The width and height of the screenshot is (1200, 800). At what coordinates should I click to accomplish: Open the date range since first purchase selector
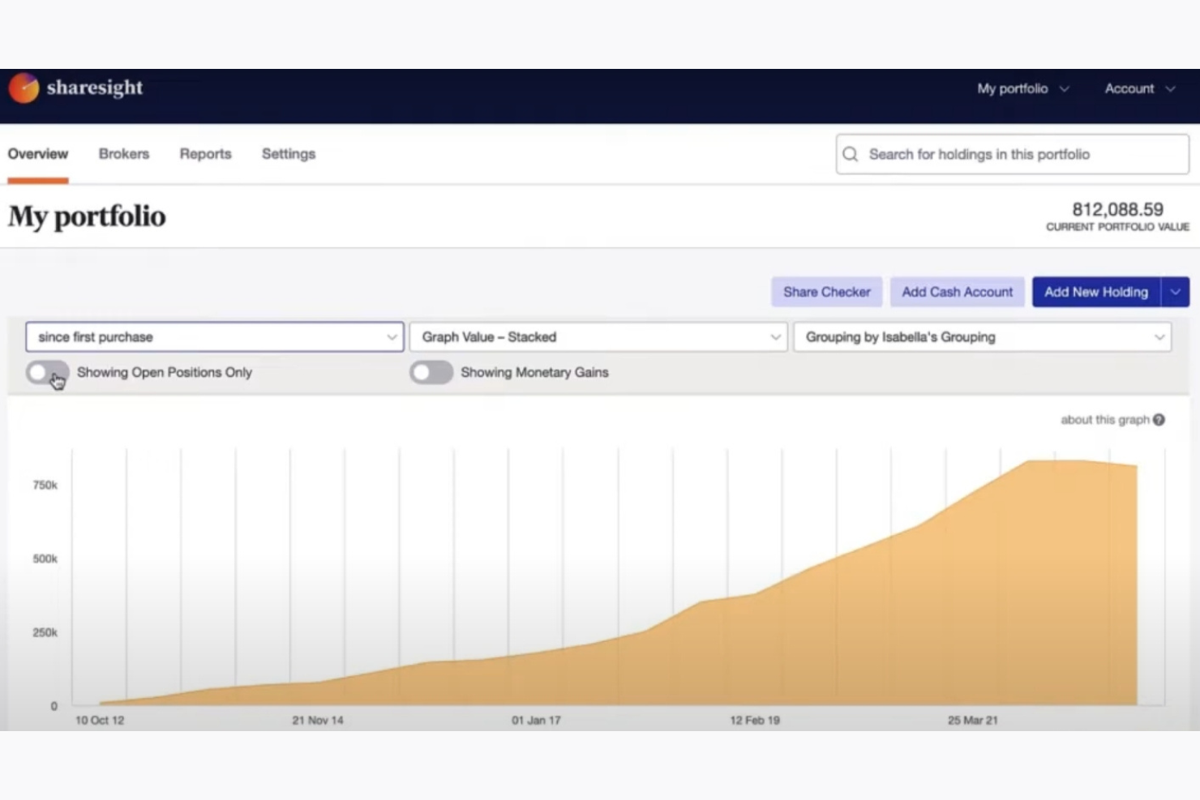(213, 336)
